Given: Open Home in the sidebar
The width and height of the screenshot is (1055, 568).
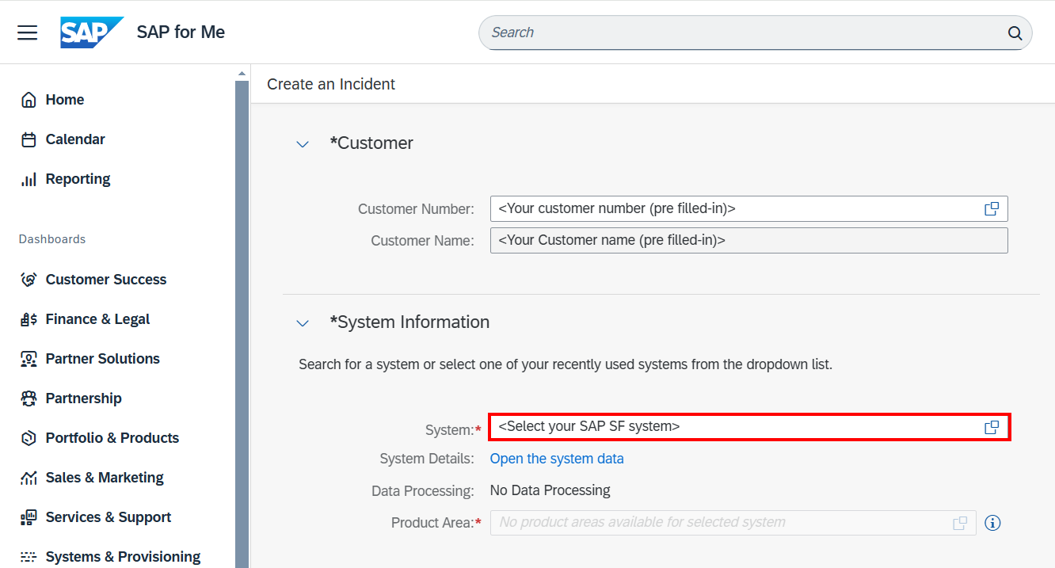Looking at the screenshot, I should (65, 100).
